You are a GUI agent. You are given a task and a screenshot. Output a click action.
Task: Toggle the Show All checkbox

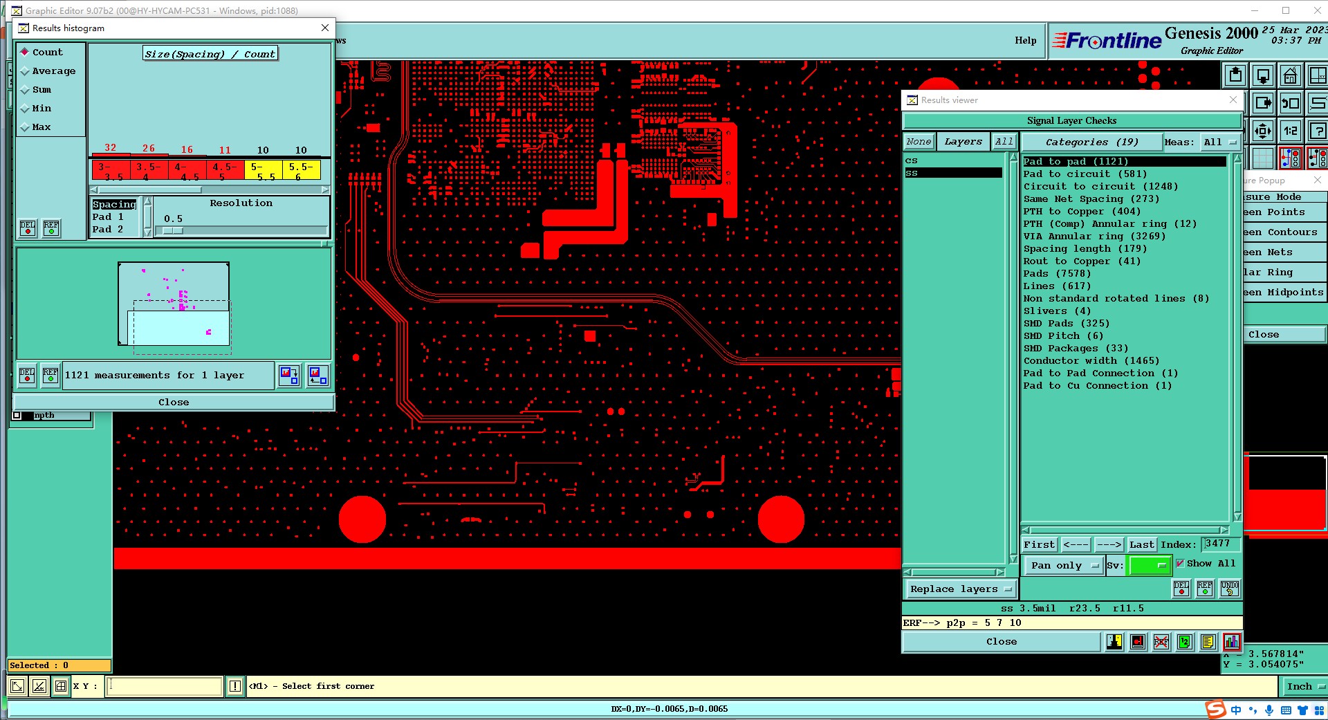(1180, 563)
